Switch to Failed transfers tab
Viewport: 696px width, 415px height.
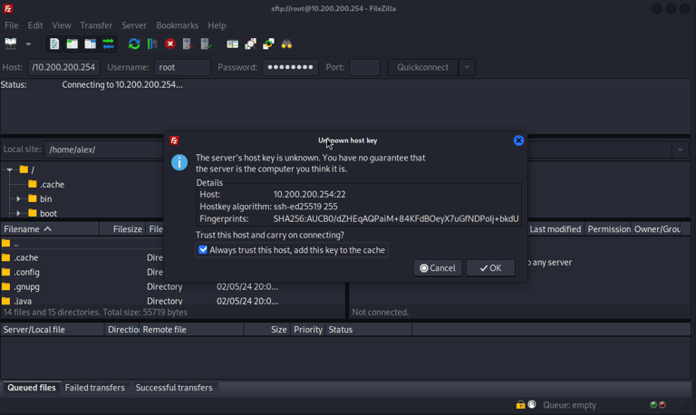click(x=95, y=388)
